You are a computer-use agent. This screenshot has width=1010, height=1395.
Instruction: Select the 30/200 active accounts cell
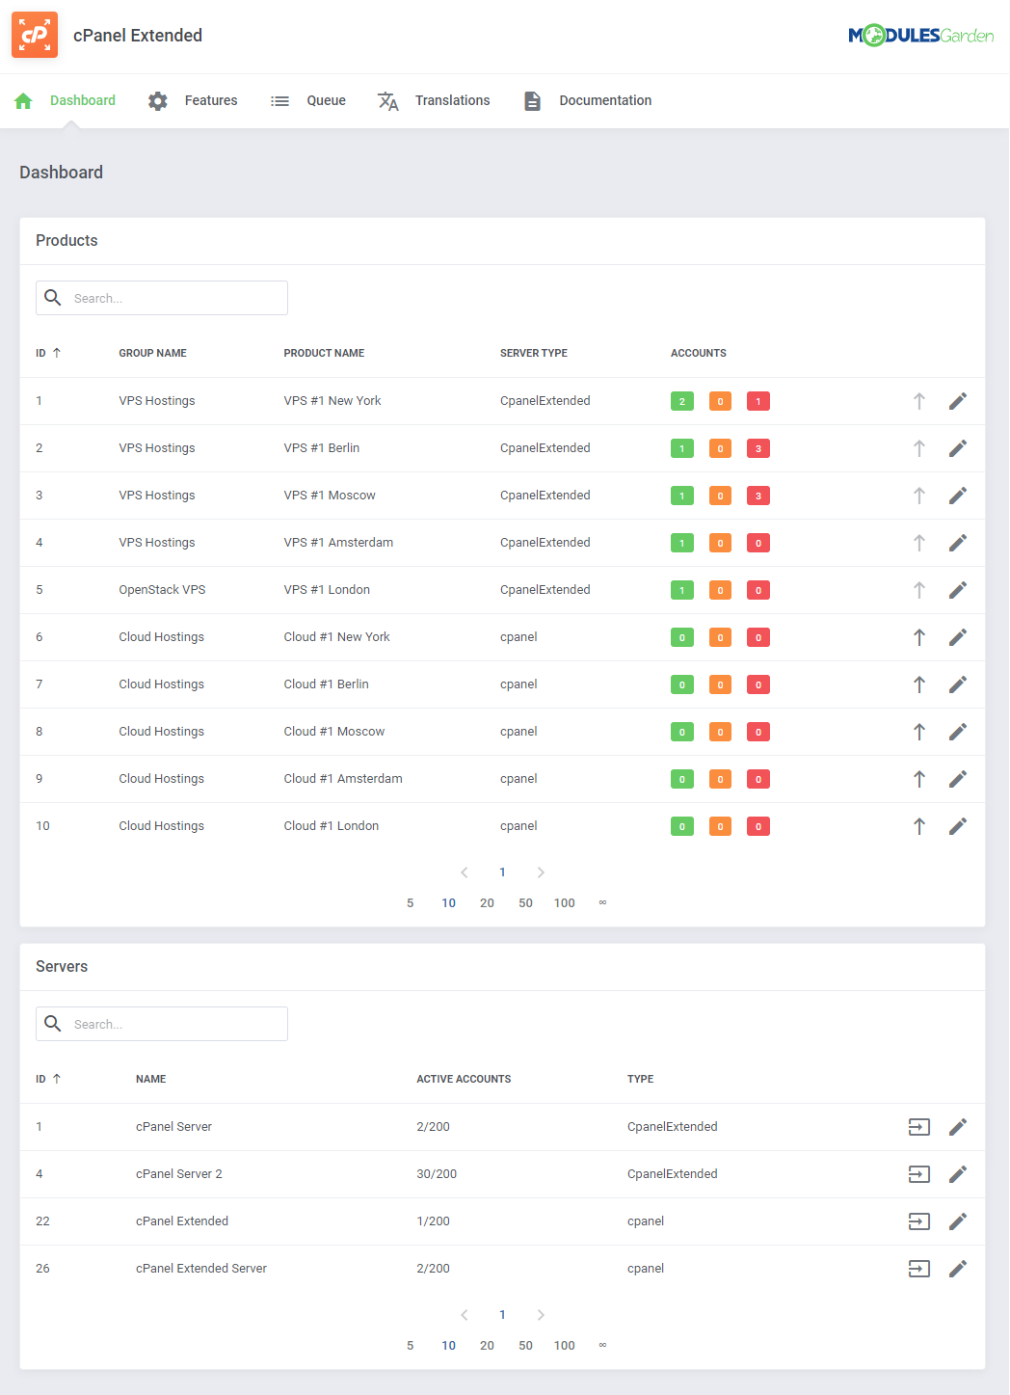coord(437,1174)
